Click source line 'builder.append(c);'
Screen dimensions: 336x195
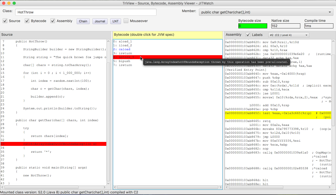click(x=48, y=97)
